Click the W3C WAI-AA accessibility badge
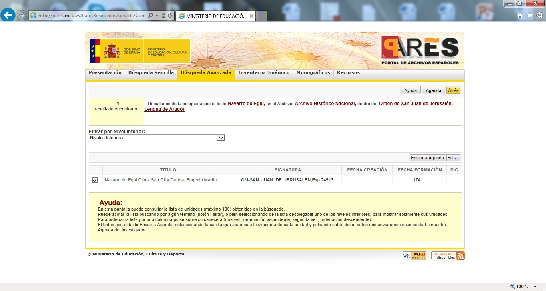The height and width of the screenshot is (291, 546). click(414, 256)
